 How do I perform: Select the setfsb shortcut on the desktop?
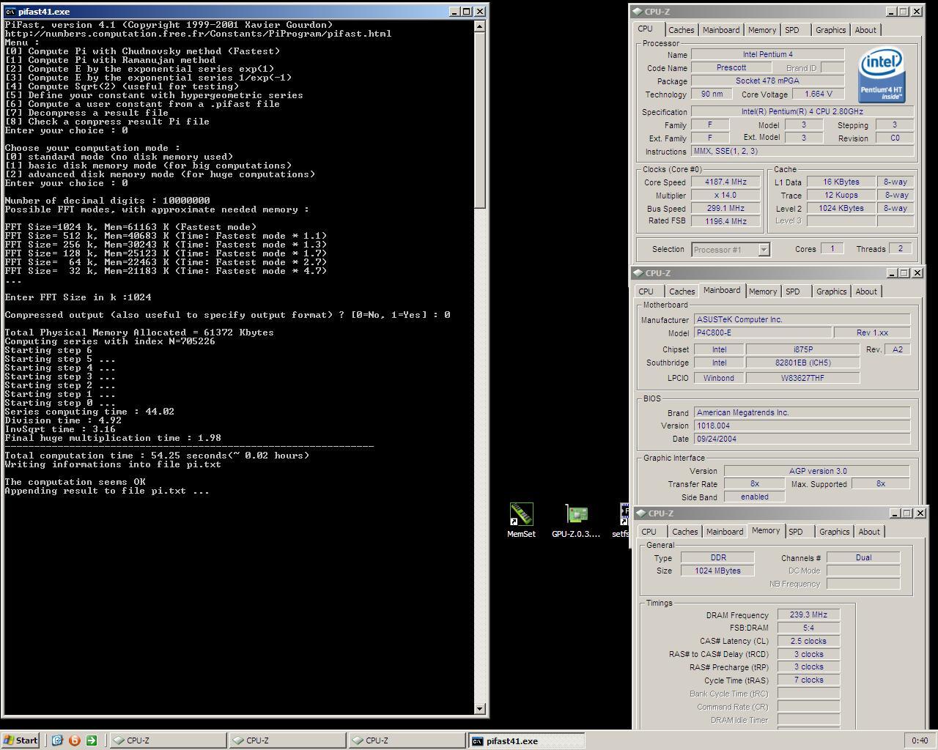[621, 520]
